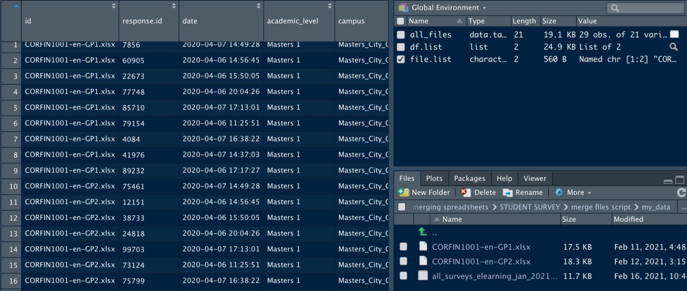This screenshot has height=291, width=687.
Task: Open the CORFIN1001-en-GP2.xlsx file link
Action: [481, 262]
